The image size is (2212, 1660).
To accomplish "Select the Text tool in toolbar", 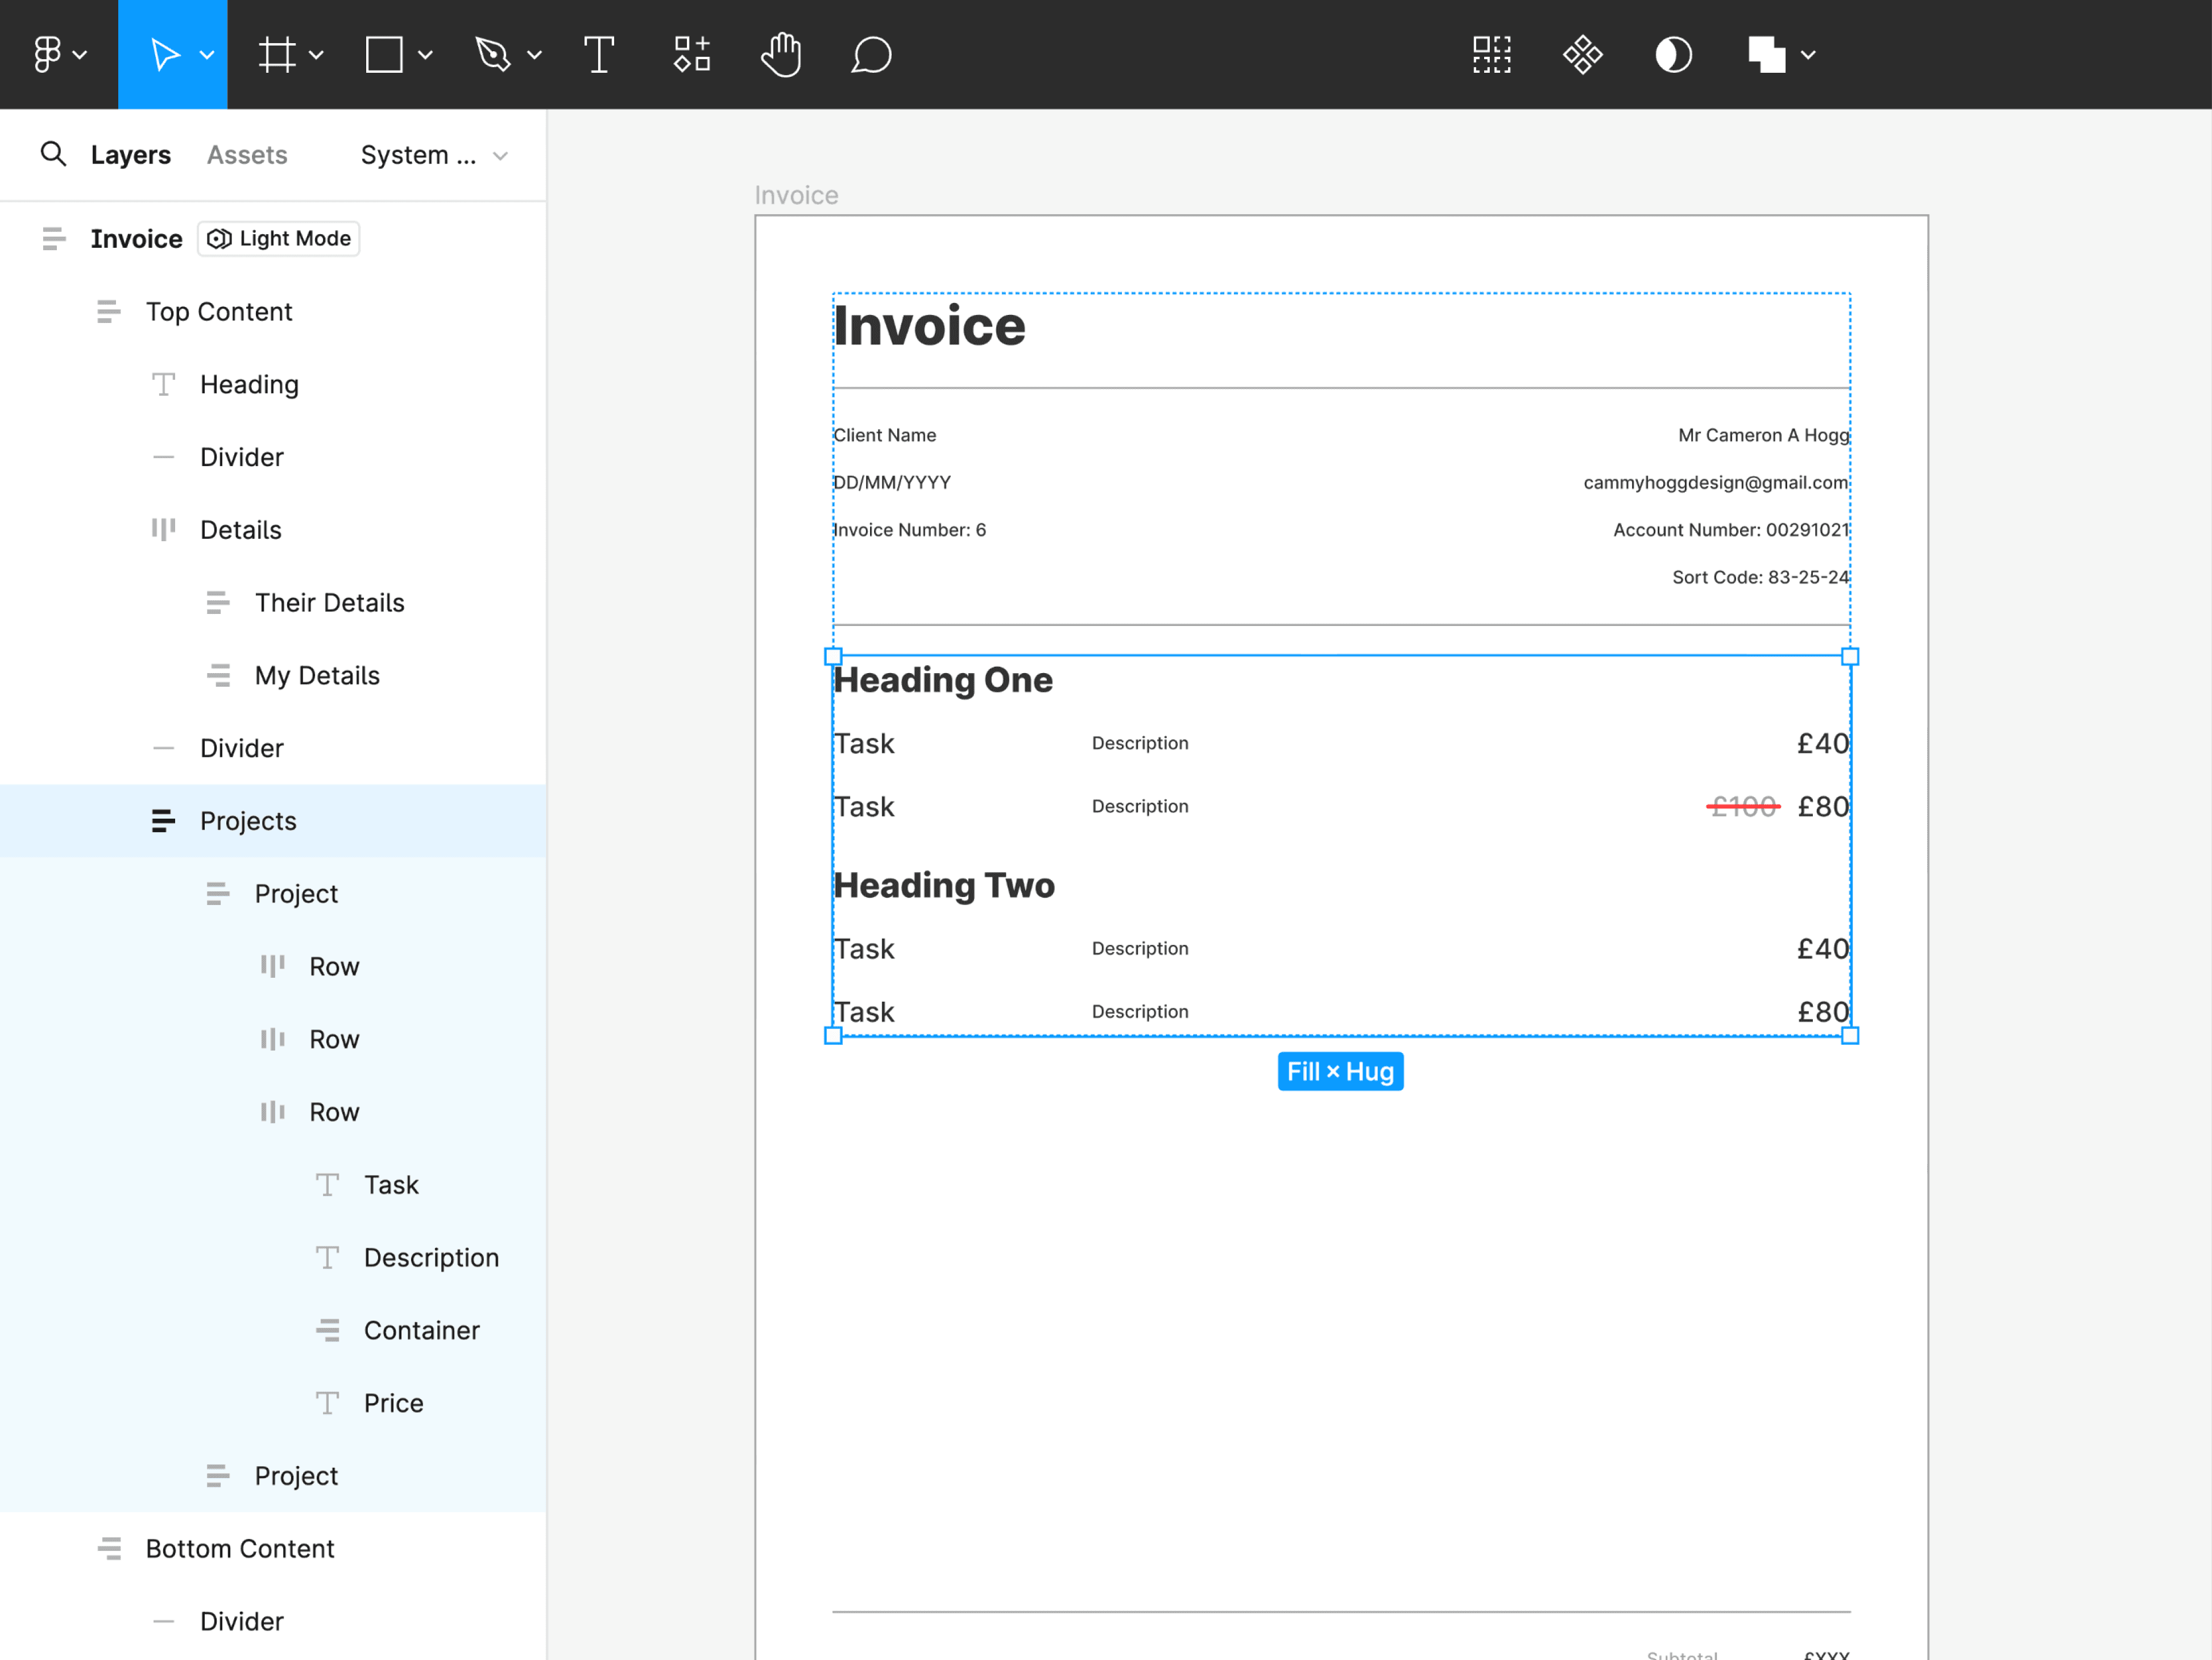I will pos(598,54).
